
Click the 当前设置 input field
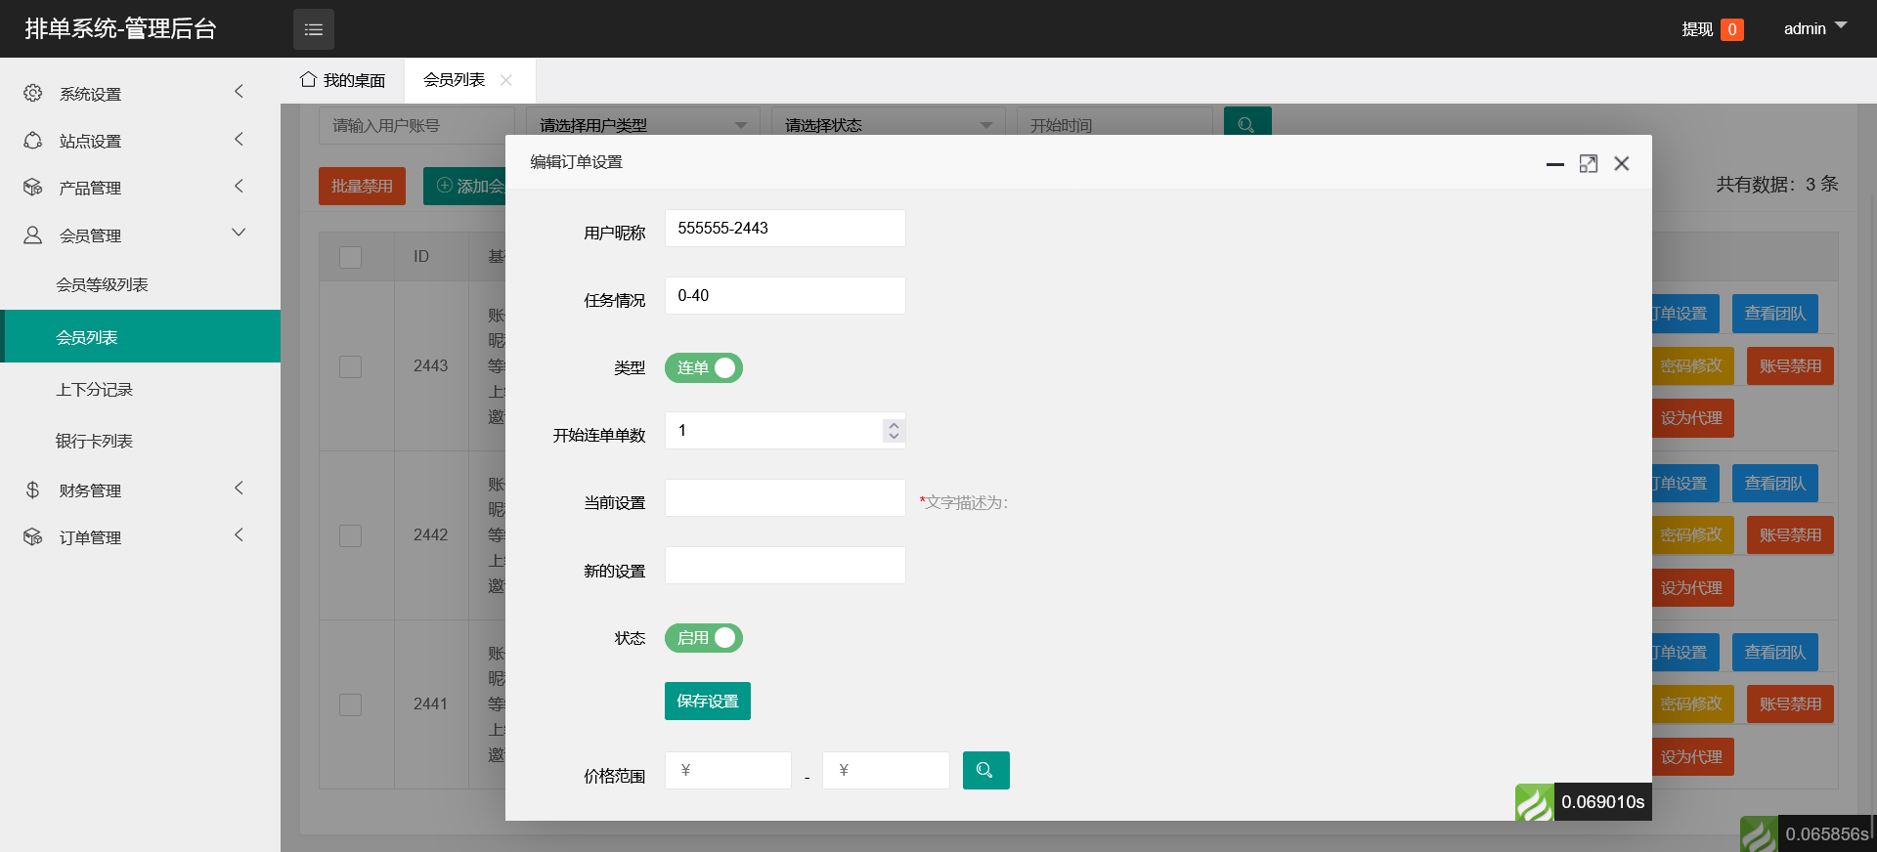click(784, 498)
